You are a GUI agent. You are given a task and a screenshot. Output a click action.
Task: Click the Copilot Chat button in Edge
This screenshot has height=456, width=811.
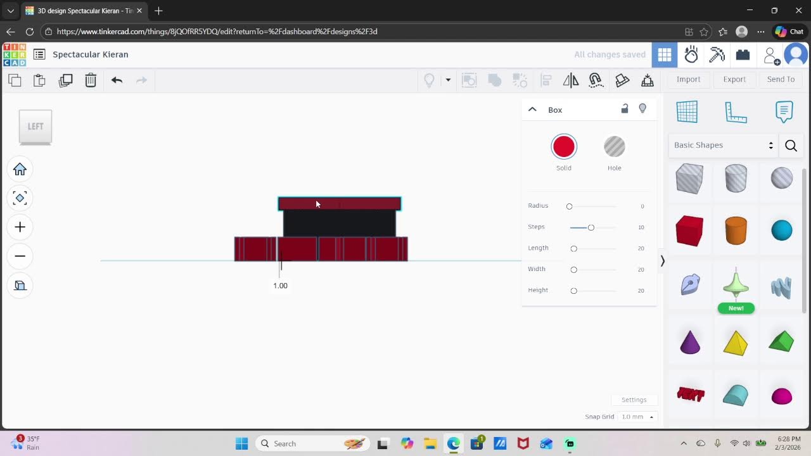[789, 32]
